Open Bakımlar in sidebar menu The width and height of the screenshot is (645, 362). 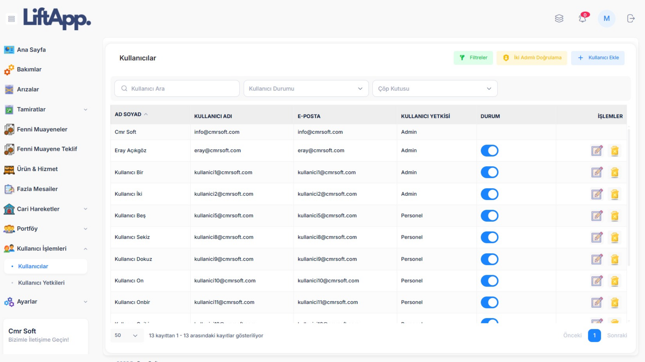[29, 69]
